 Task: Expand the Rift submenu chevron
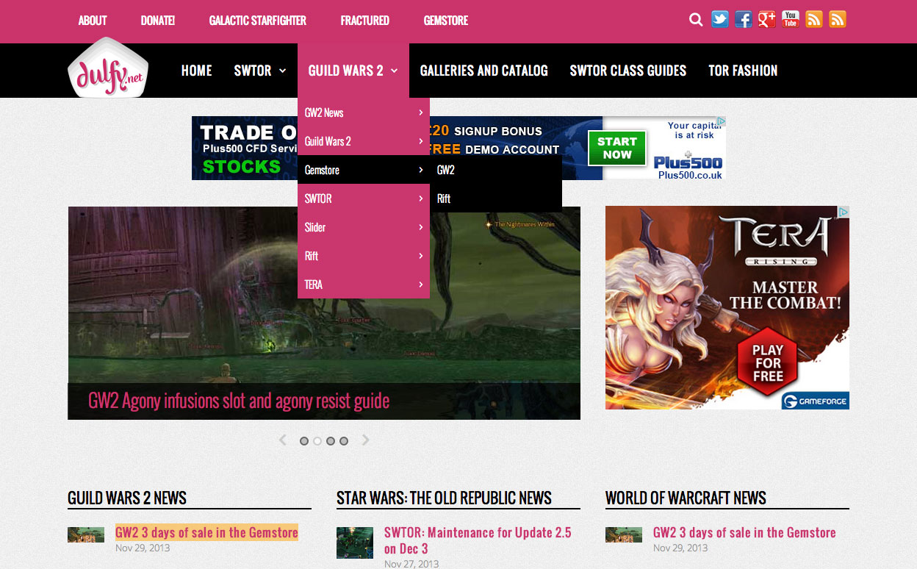420,256
